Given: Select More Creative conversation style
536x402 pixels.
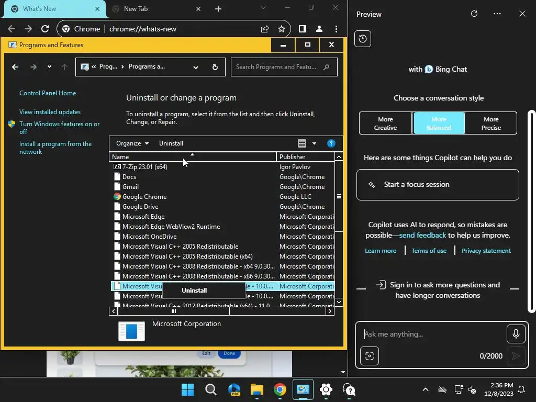Looking at the screenshot, I should click(x=385, y=124).
